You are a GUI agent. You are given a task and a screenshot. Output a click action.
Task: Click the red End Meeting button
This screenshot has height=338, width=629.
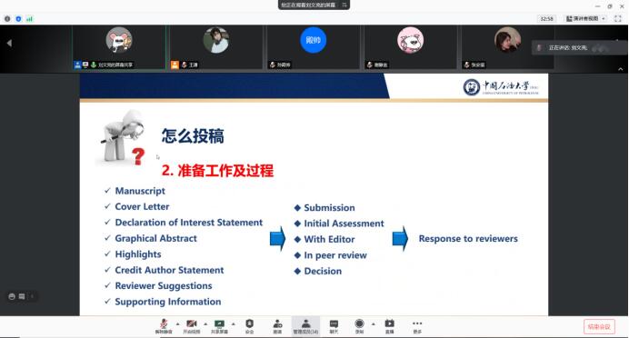pos(599,326)
